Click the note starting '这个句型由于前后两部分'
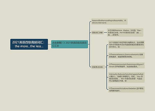Viewport: 155px width, 111px height. [x=126, y=45]
